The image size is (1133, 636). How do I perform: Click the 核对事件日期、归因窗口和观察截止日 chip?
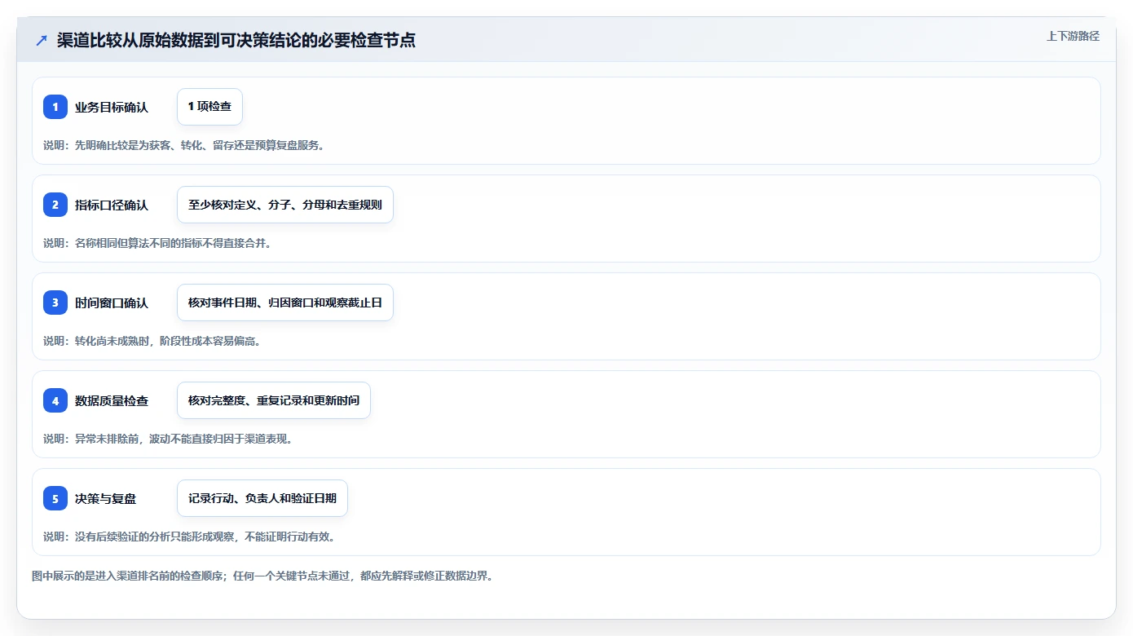(x=285, y=303)
